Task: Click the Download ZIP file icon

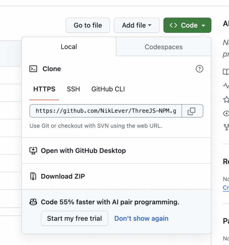Action: (x=33, y=176)
